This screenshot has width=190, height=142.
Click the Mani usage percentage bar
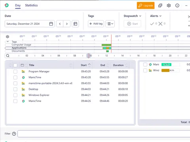170,65
